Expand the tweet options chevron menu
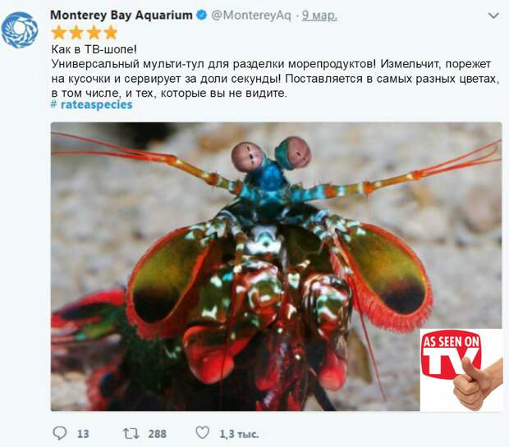 493,16
